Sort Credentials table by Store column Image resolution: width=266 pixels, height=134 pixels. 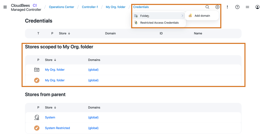pyautogui.click(x=64, y=33)
